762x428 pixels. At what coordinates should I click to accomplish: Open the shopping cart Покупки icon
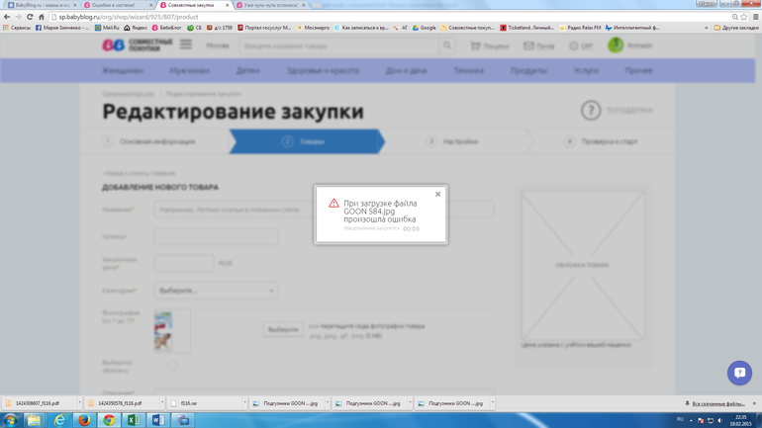point(476,45)
